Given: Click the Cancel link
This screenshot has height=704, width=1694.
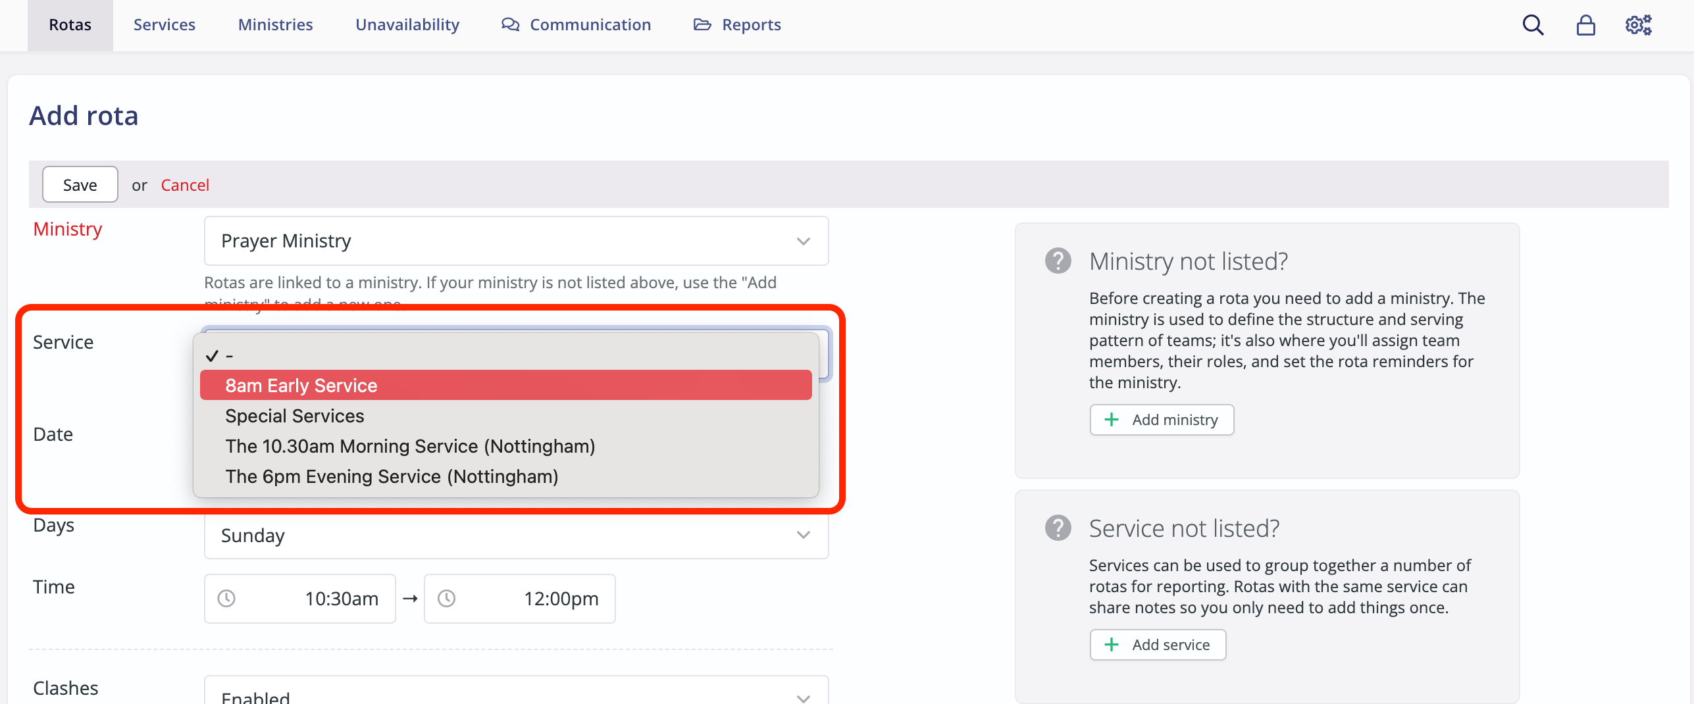Looking at the screenshot, I should point(185,185).
